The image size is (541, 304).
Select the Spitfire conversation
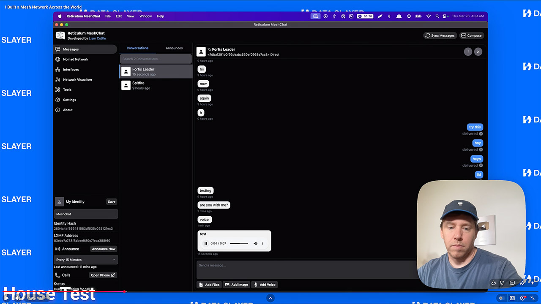[x=156, y=85]
